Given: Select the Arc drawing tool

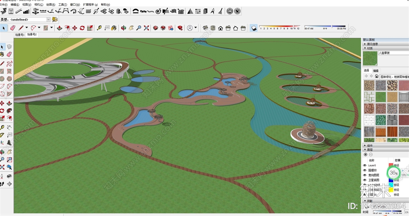Looking at the screenshot, I should click(x=33, y=28).
